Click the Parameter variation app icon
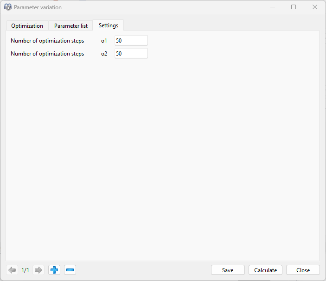326x281 pixels. tap(8, 7)
